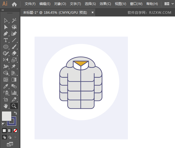Select the Gradient tool
The image size is (175, 148).
tap(14, 80)
